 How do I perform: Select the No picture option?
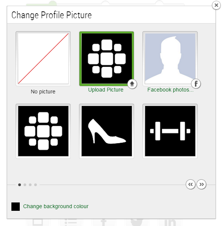click(x=43, y=58)
